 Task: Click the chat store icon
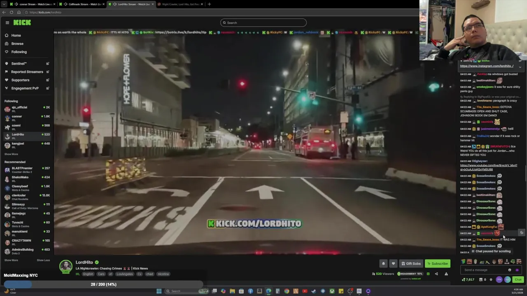(x=481, y=280)
